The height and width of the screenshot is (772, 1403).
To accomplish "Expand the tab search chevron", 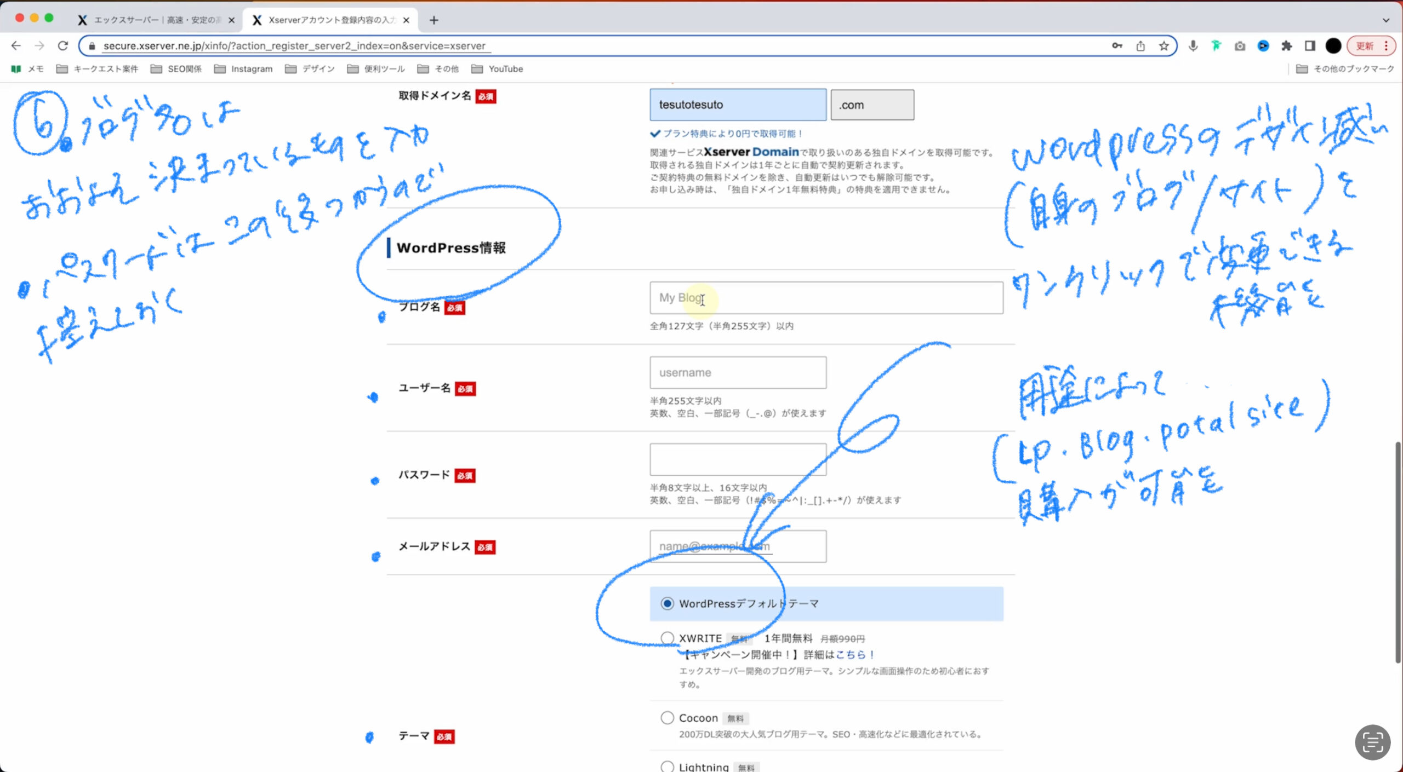I will point(1386,20).
